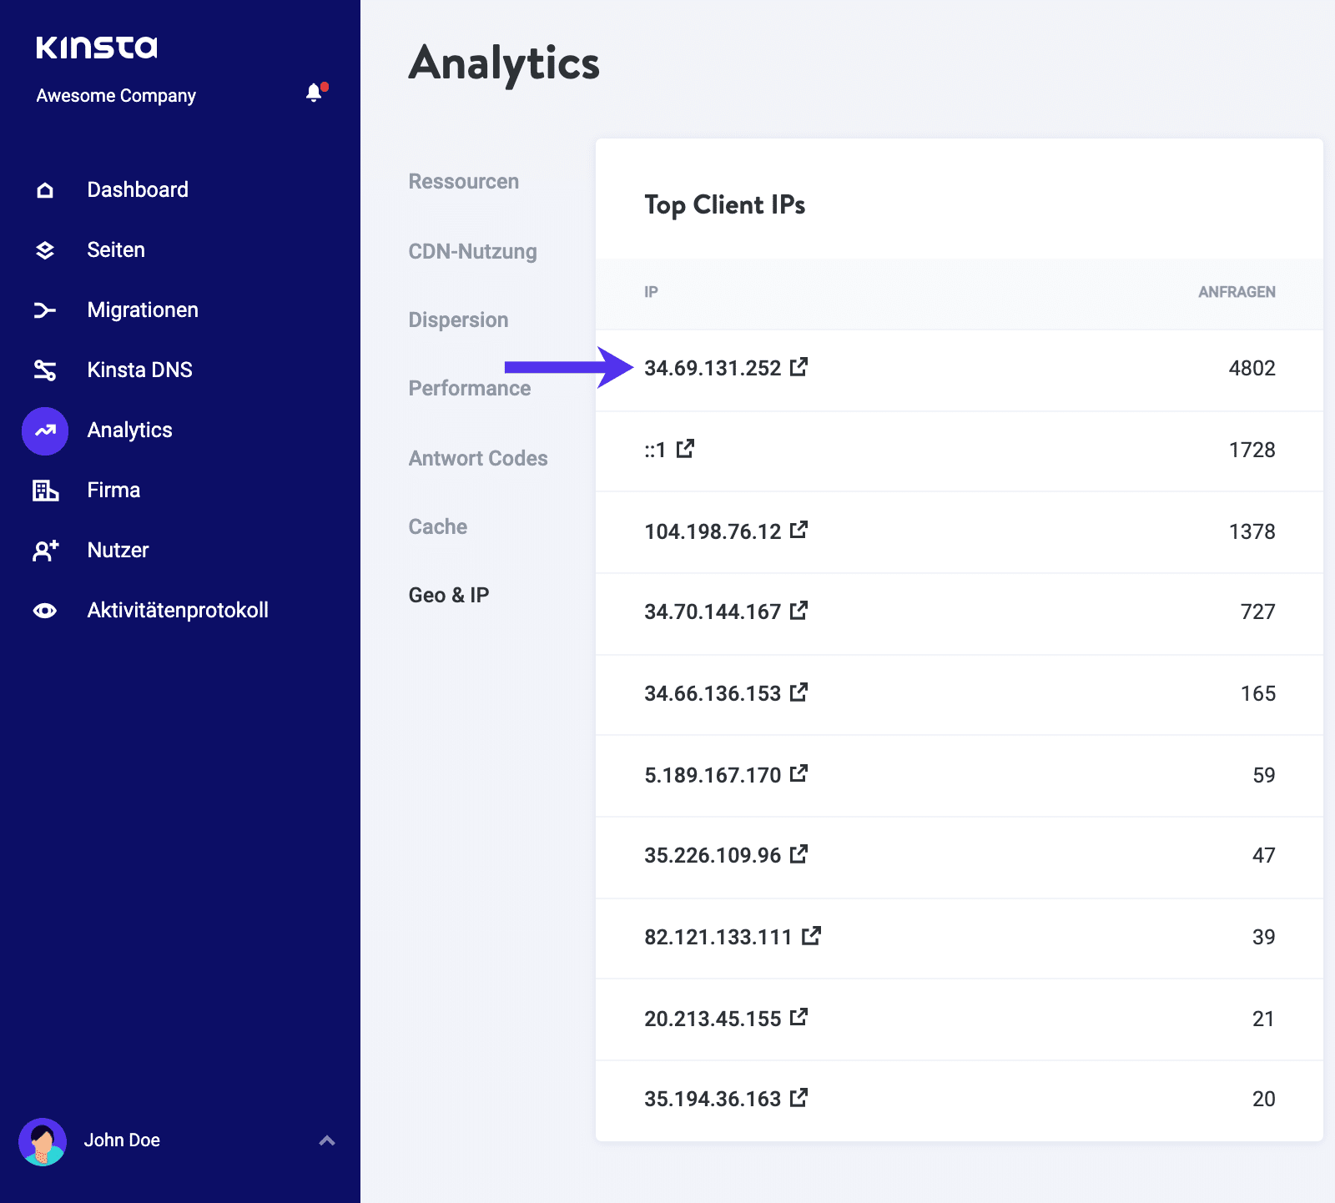Click the Analytics trend icon
The width and height of the screenshot is (1335, 1203).
pos(45,430)
